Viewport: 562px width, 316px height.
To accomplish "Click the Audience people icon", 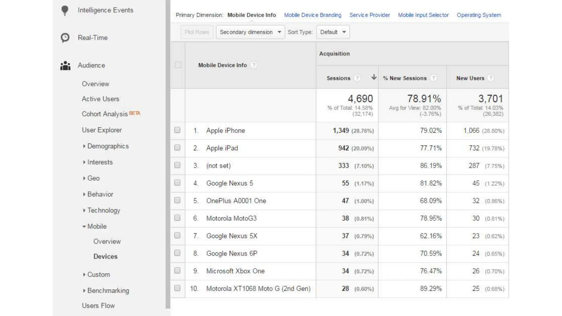I will 65,66.
